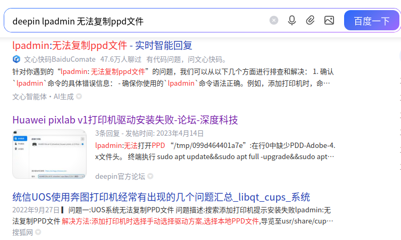Screen dimensions: 401x240
Task: Focus the search input containing deepin lpadmin query
Action: 138,21
